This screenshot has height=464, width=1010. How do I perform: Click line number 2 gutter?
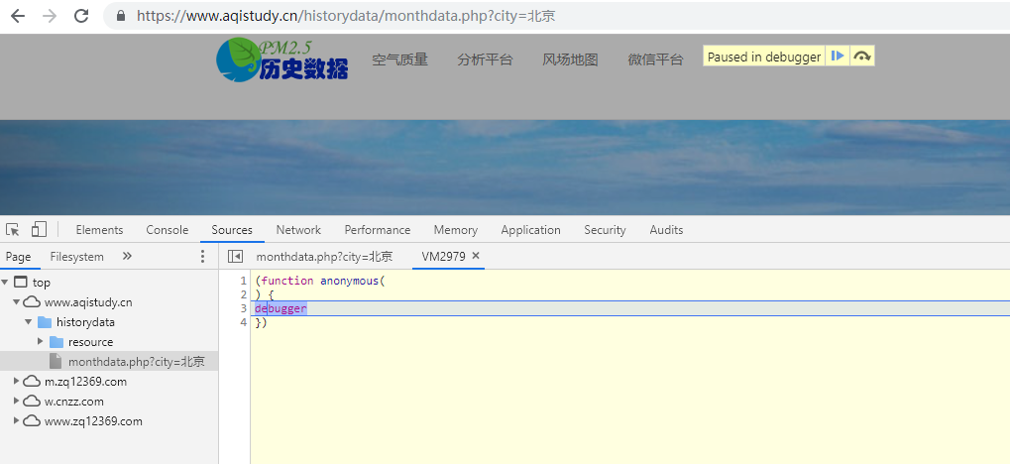click(x=243, y=294)
